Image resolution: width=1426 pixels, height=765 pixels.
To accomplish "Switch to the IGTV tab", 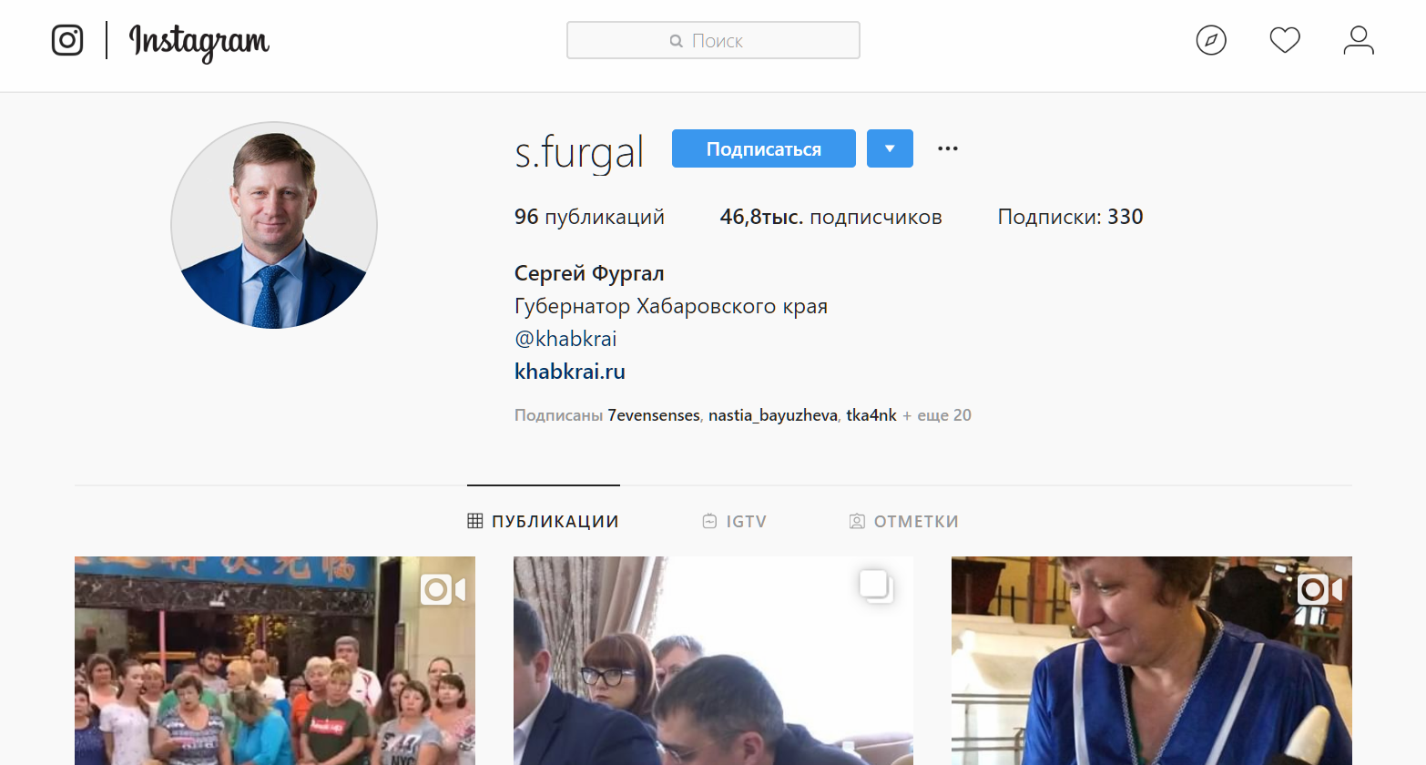I will [735, 521].
